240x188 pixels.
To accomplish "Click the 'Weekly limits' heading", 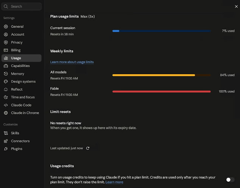I will pyautogui.click(x=62, y=51).
